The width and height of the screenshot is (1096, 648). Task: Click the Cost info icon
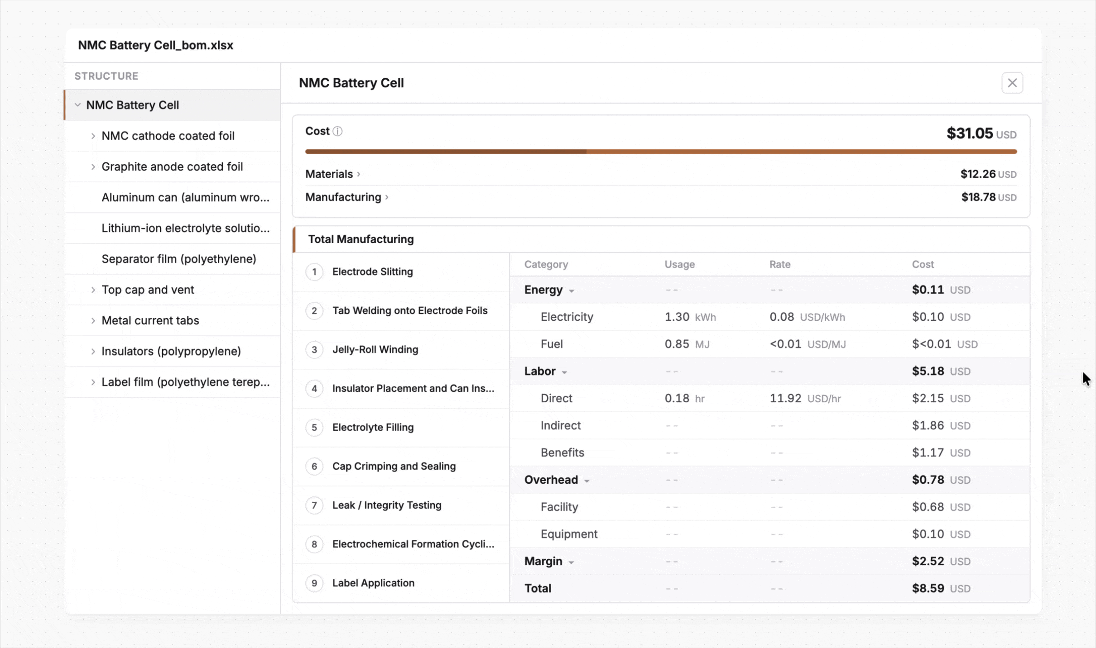point(337,131)
